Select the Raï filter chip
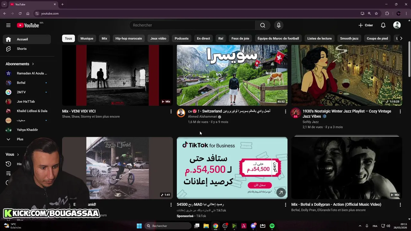This screenshot has width=411, height=231. pyautogui.click(x=221, y=38)
